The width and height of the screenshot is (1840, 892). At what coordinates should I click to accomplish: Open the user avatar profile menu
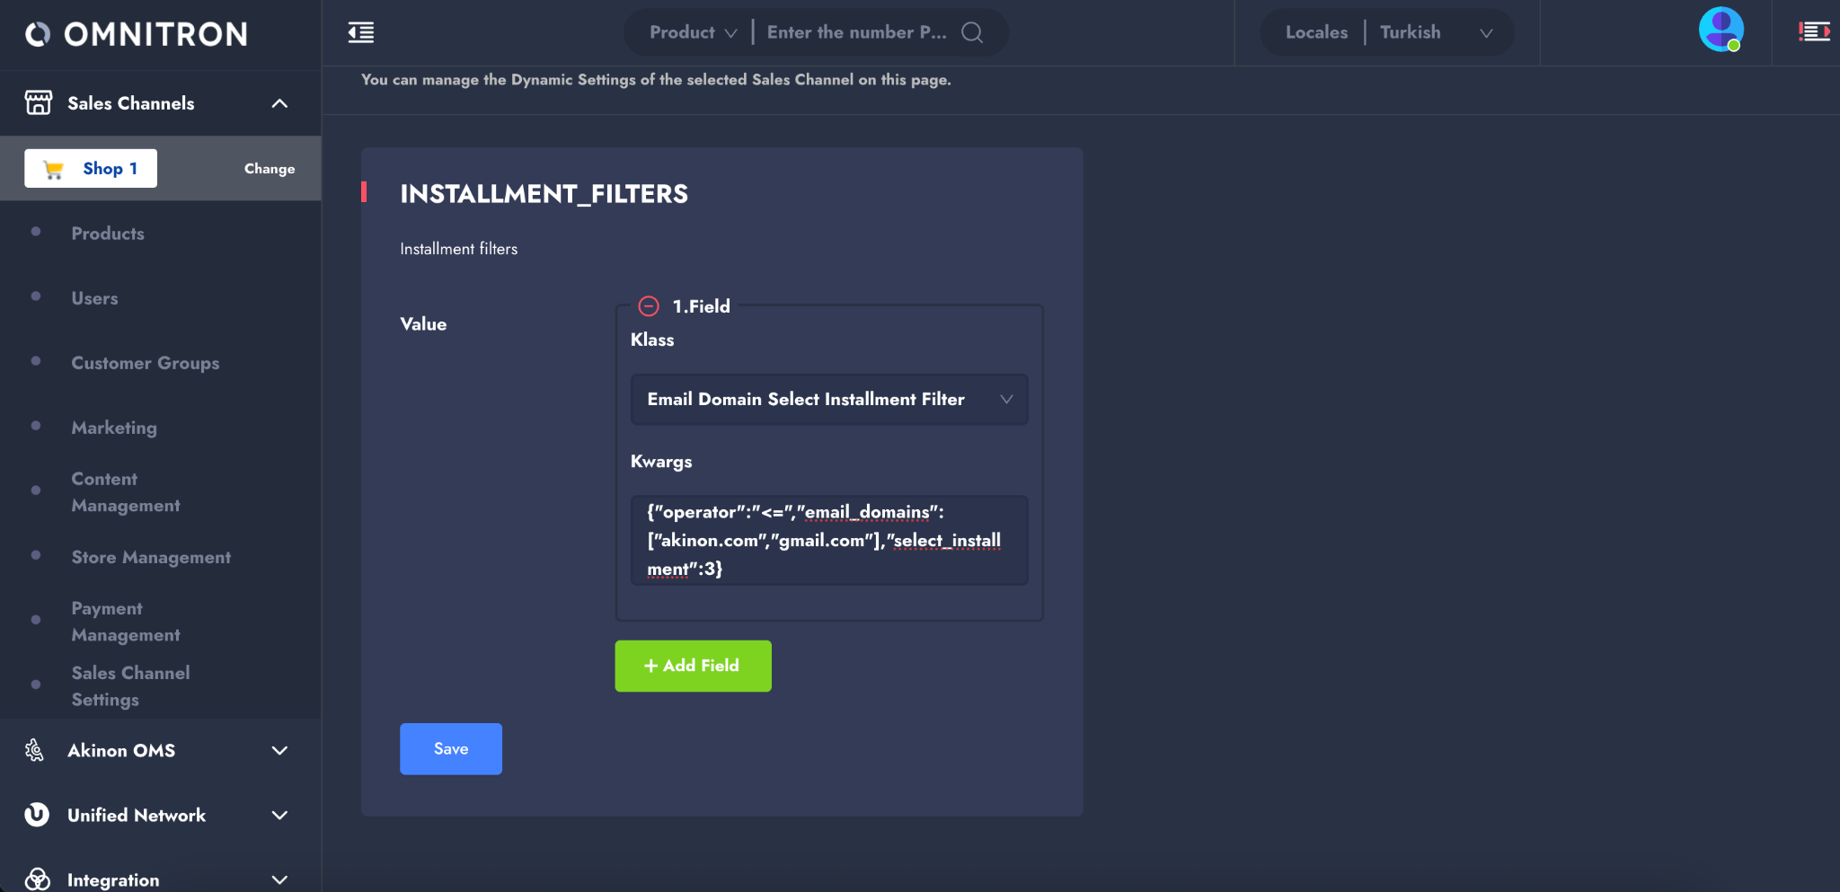point(1721,30)
